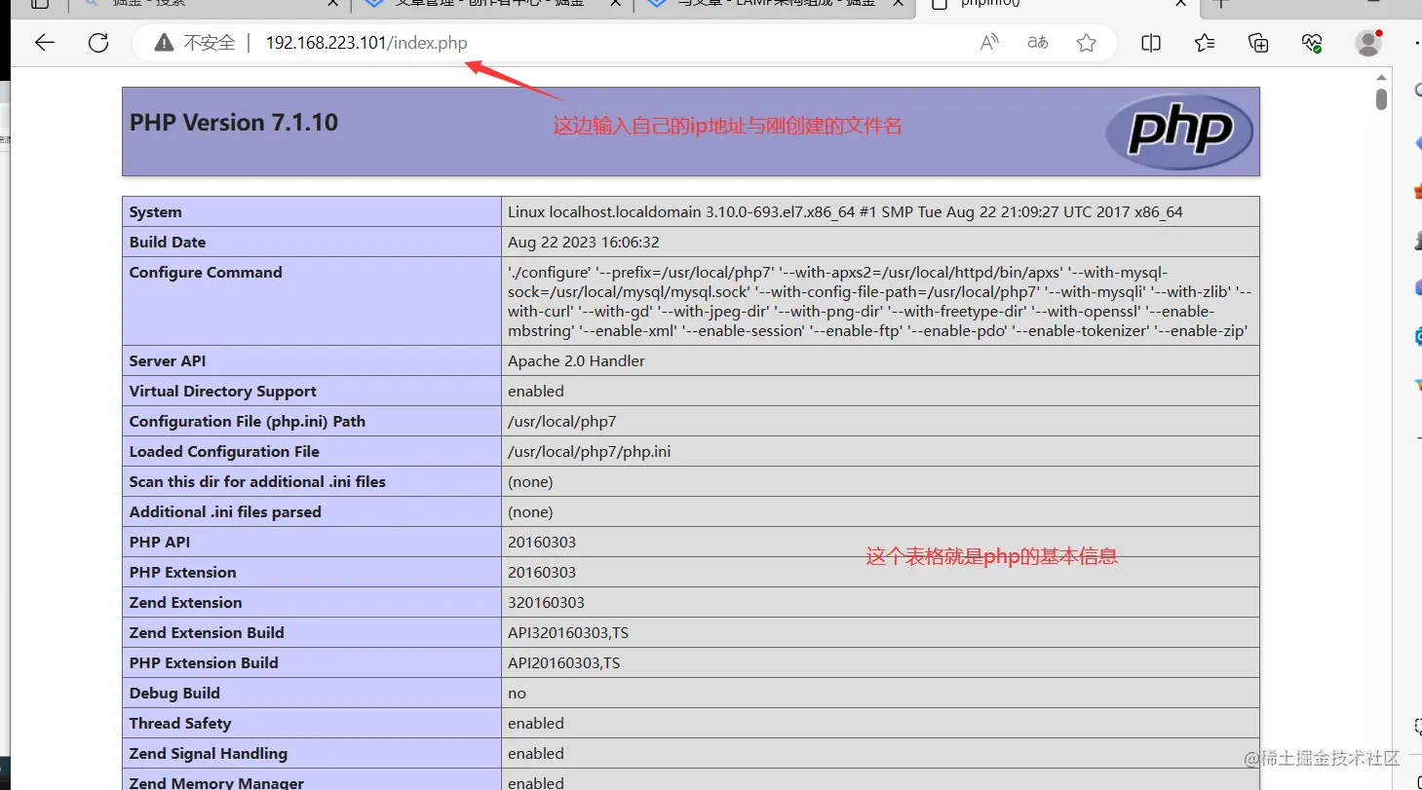Go back to the previous page
Screen dimensions: 1422x790
45,43
